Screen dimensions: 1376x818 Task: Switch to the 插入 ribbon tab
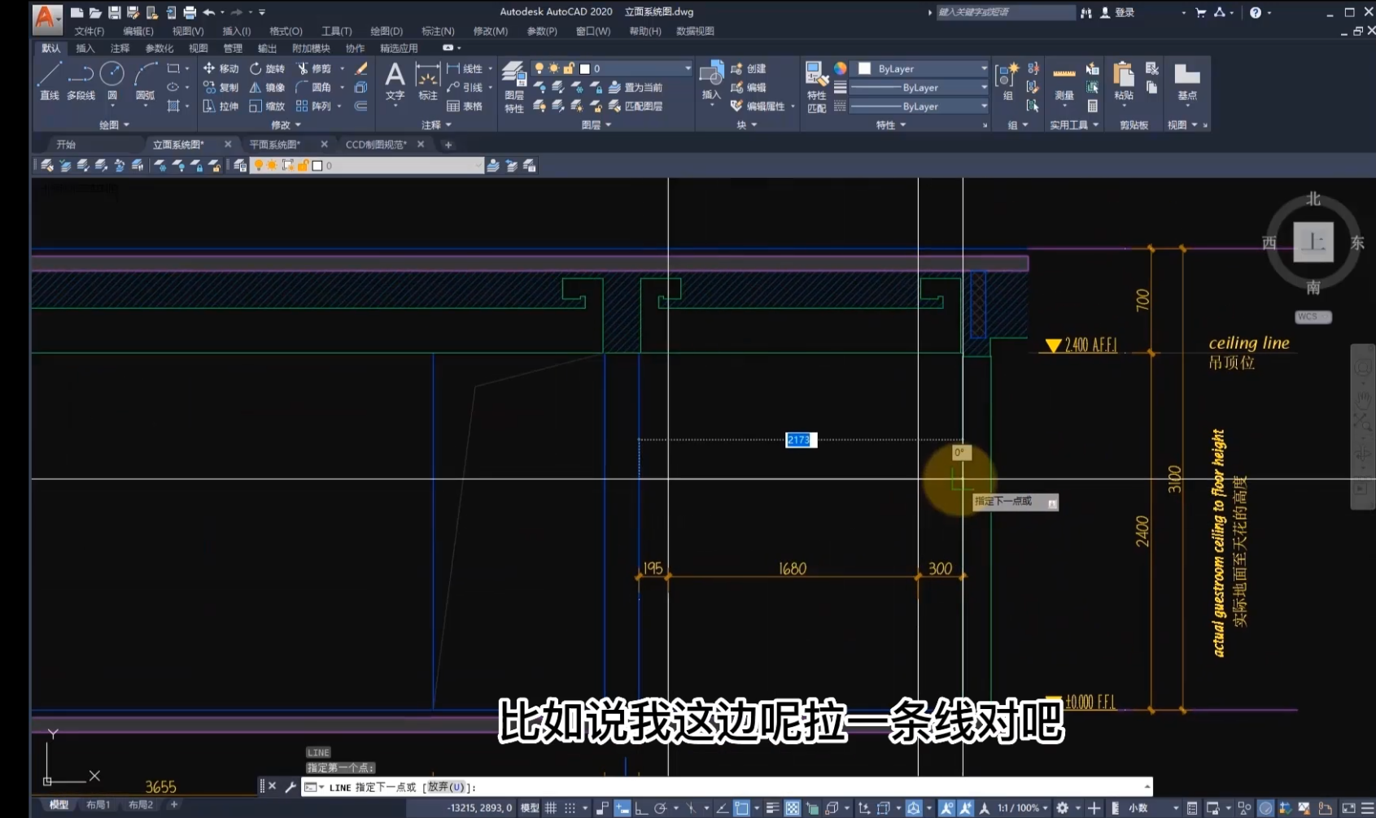coord(85,49)
